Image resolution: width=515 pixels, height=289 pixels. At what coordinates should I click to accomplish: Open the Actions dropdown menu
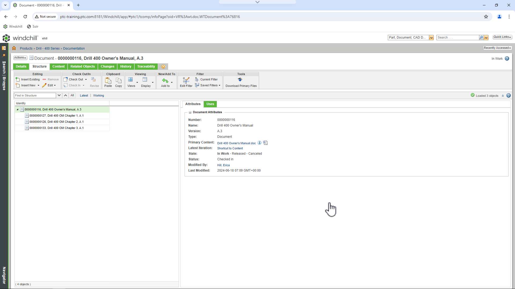tap(20, 58)
